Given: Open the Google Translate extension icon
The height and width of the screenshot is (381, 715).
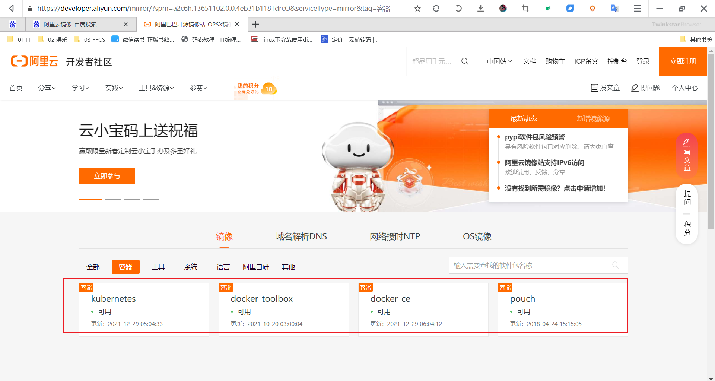Looking at the screenshot, I should (615, 8).
